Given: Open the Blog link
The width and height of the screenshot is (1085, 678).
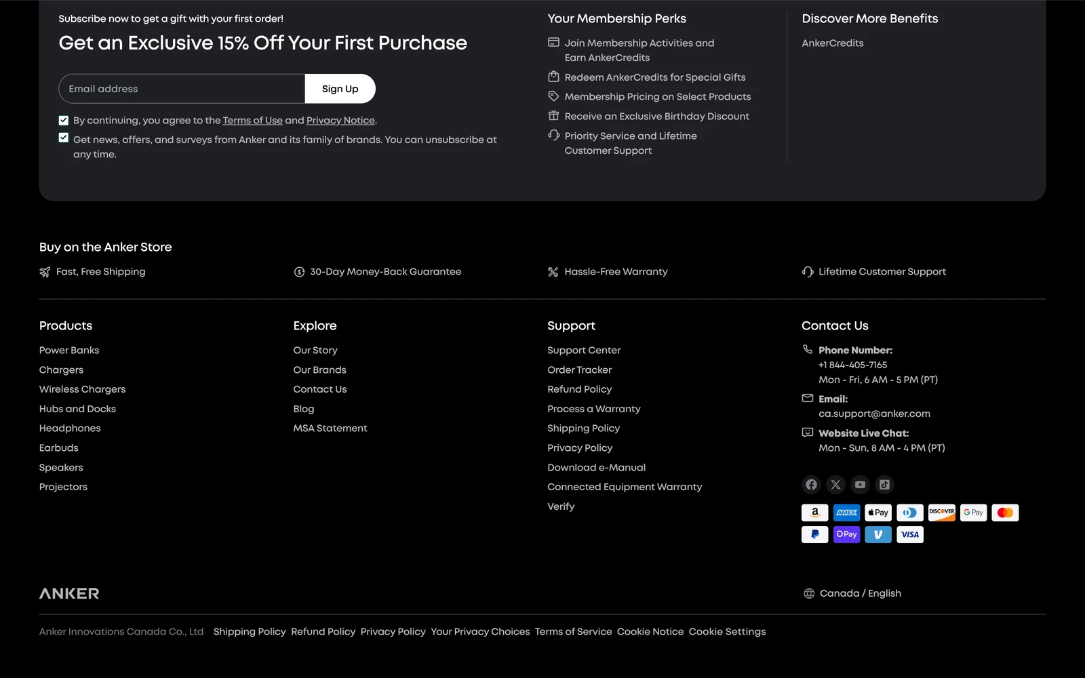Looking at the screenshot, I should 304,409.
